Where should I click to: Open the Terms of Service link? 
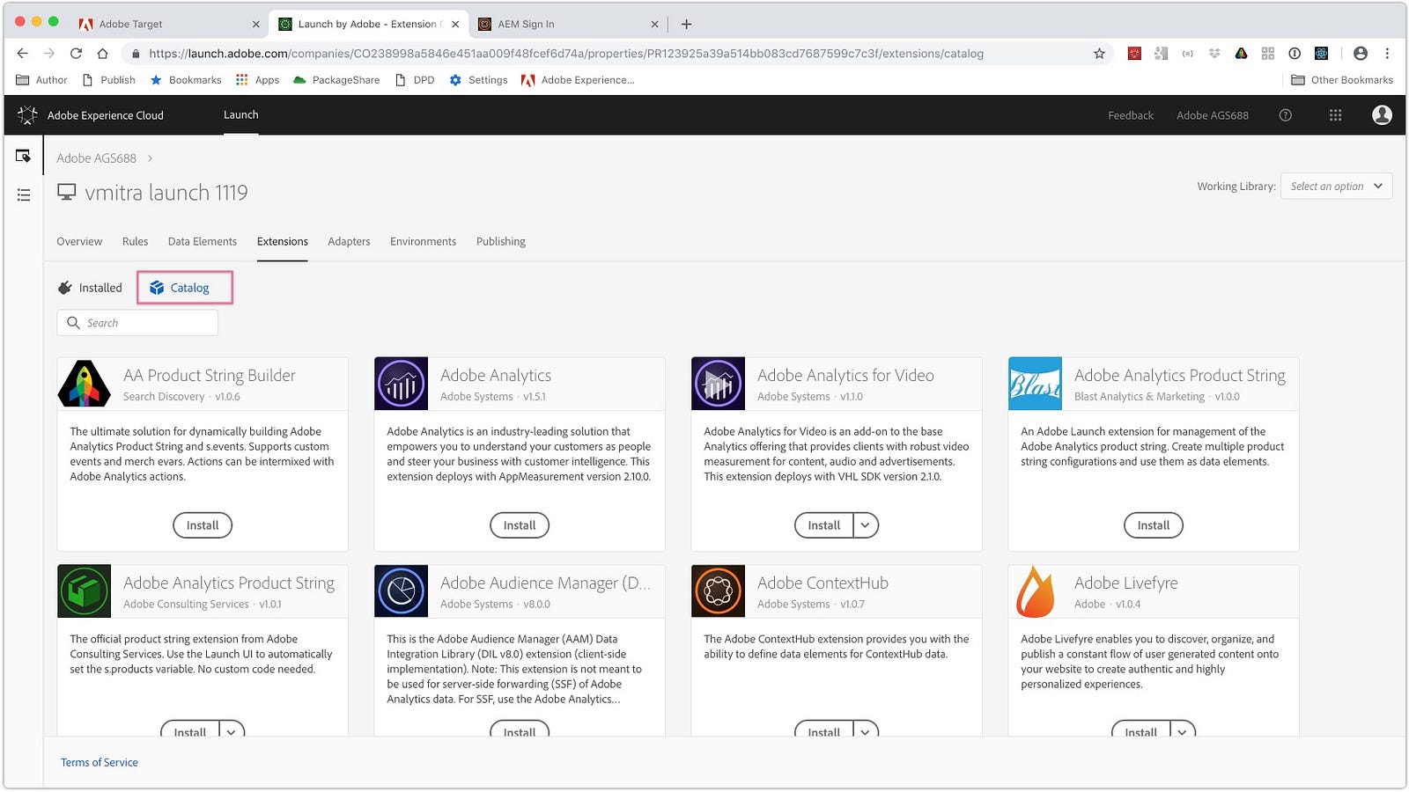tap(100, 762)
